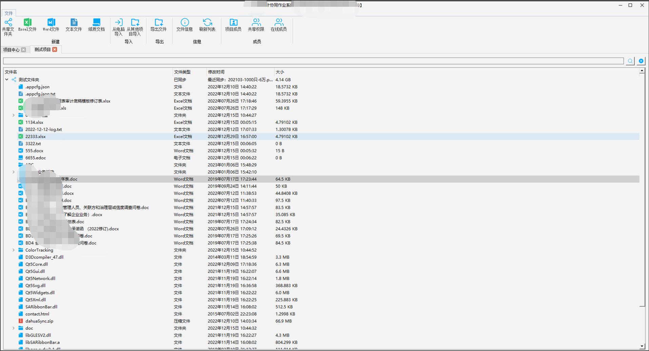This screenshot has height=351, width=649.
Task: Select the Qt5Network.dll file
Action: 40,278
